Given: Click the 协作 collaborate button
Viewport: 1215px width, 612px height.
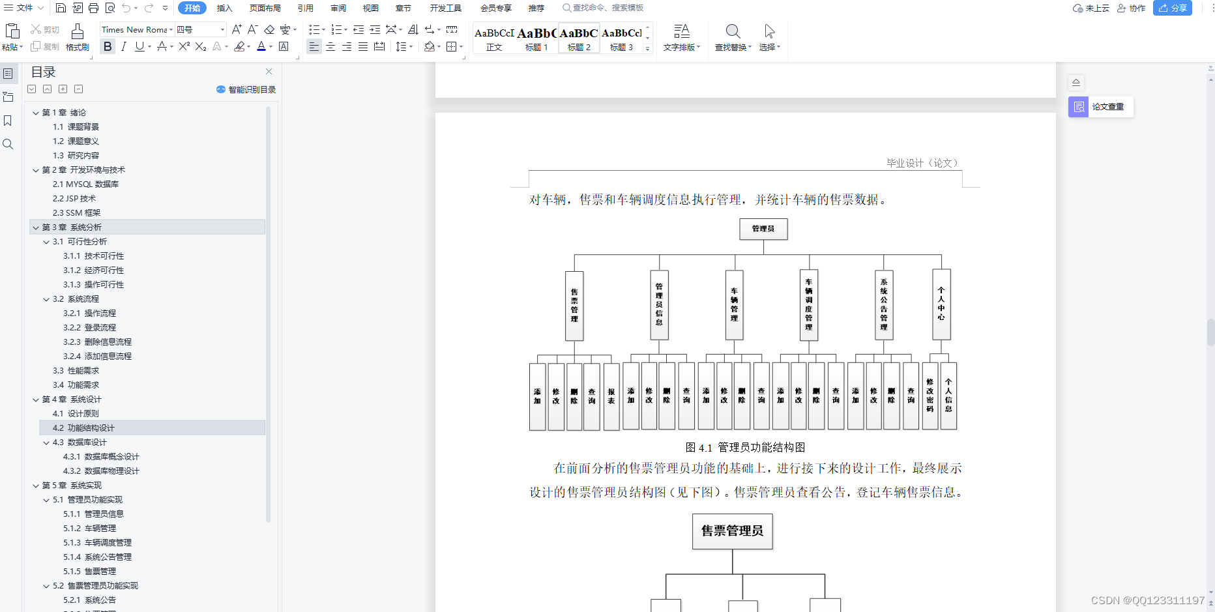Looking at the screenshot, I should 1131,8.
